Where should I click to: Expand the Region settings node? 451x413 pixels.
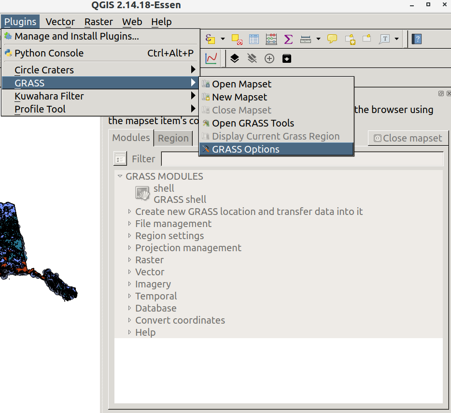(x=130, y=236)
